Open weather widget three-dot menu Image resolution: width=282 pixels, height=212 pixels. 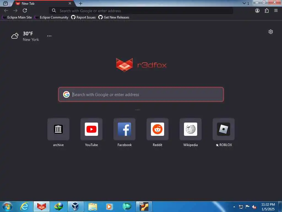tap(49, 36)
